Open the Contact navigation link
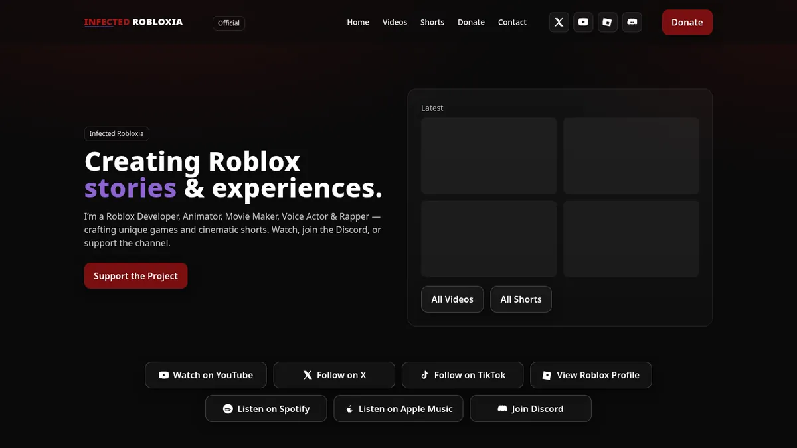 click(x=512, y=22)
